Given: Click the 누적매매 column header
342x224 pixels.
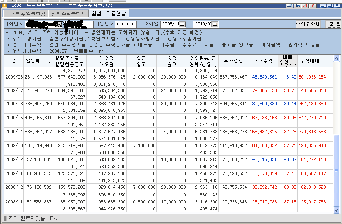Looking at the screenshot, I should (x=313, y=61).
